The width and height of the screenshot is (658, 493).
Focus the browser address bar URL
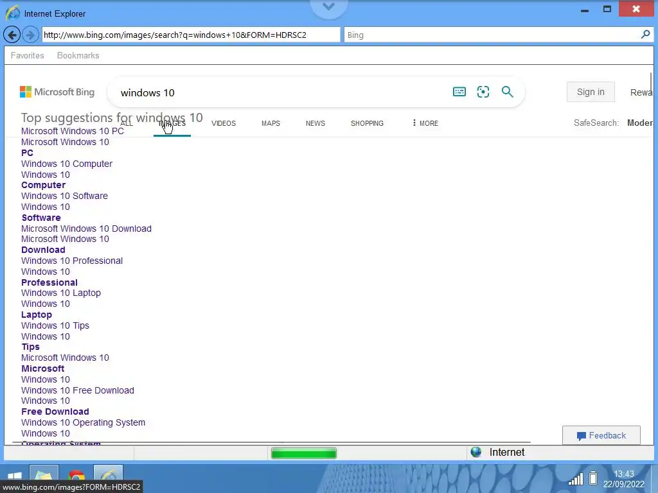click(x=191, y=35)
